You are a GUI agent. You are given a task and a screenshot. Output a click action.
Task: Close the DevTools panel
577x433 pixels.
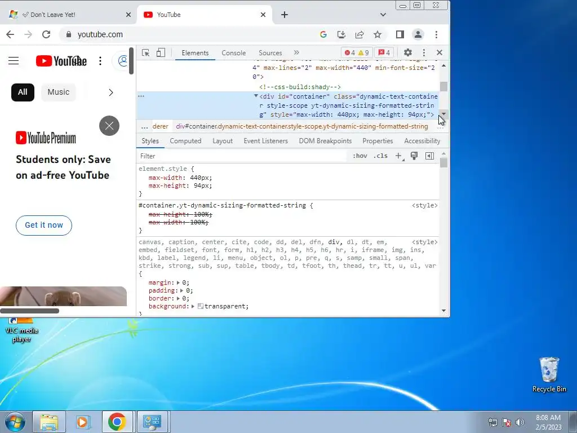tap(440, 52)
